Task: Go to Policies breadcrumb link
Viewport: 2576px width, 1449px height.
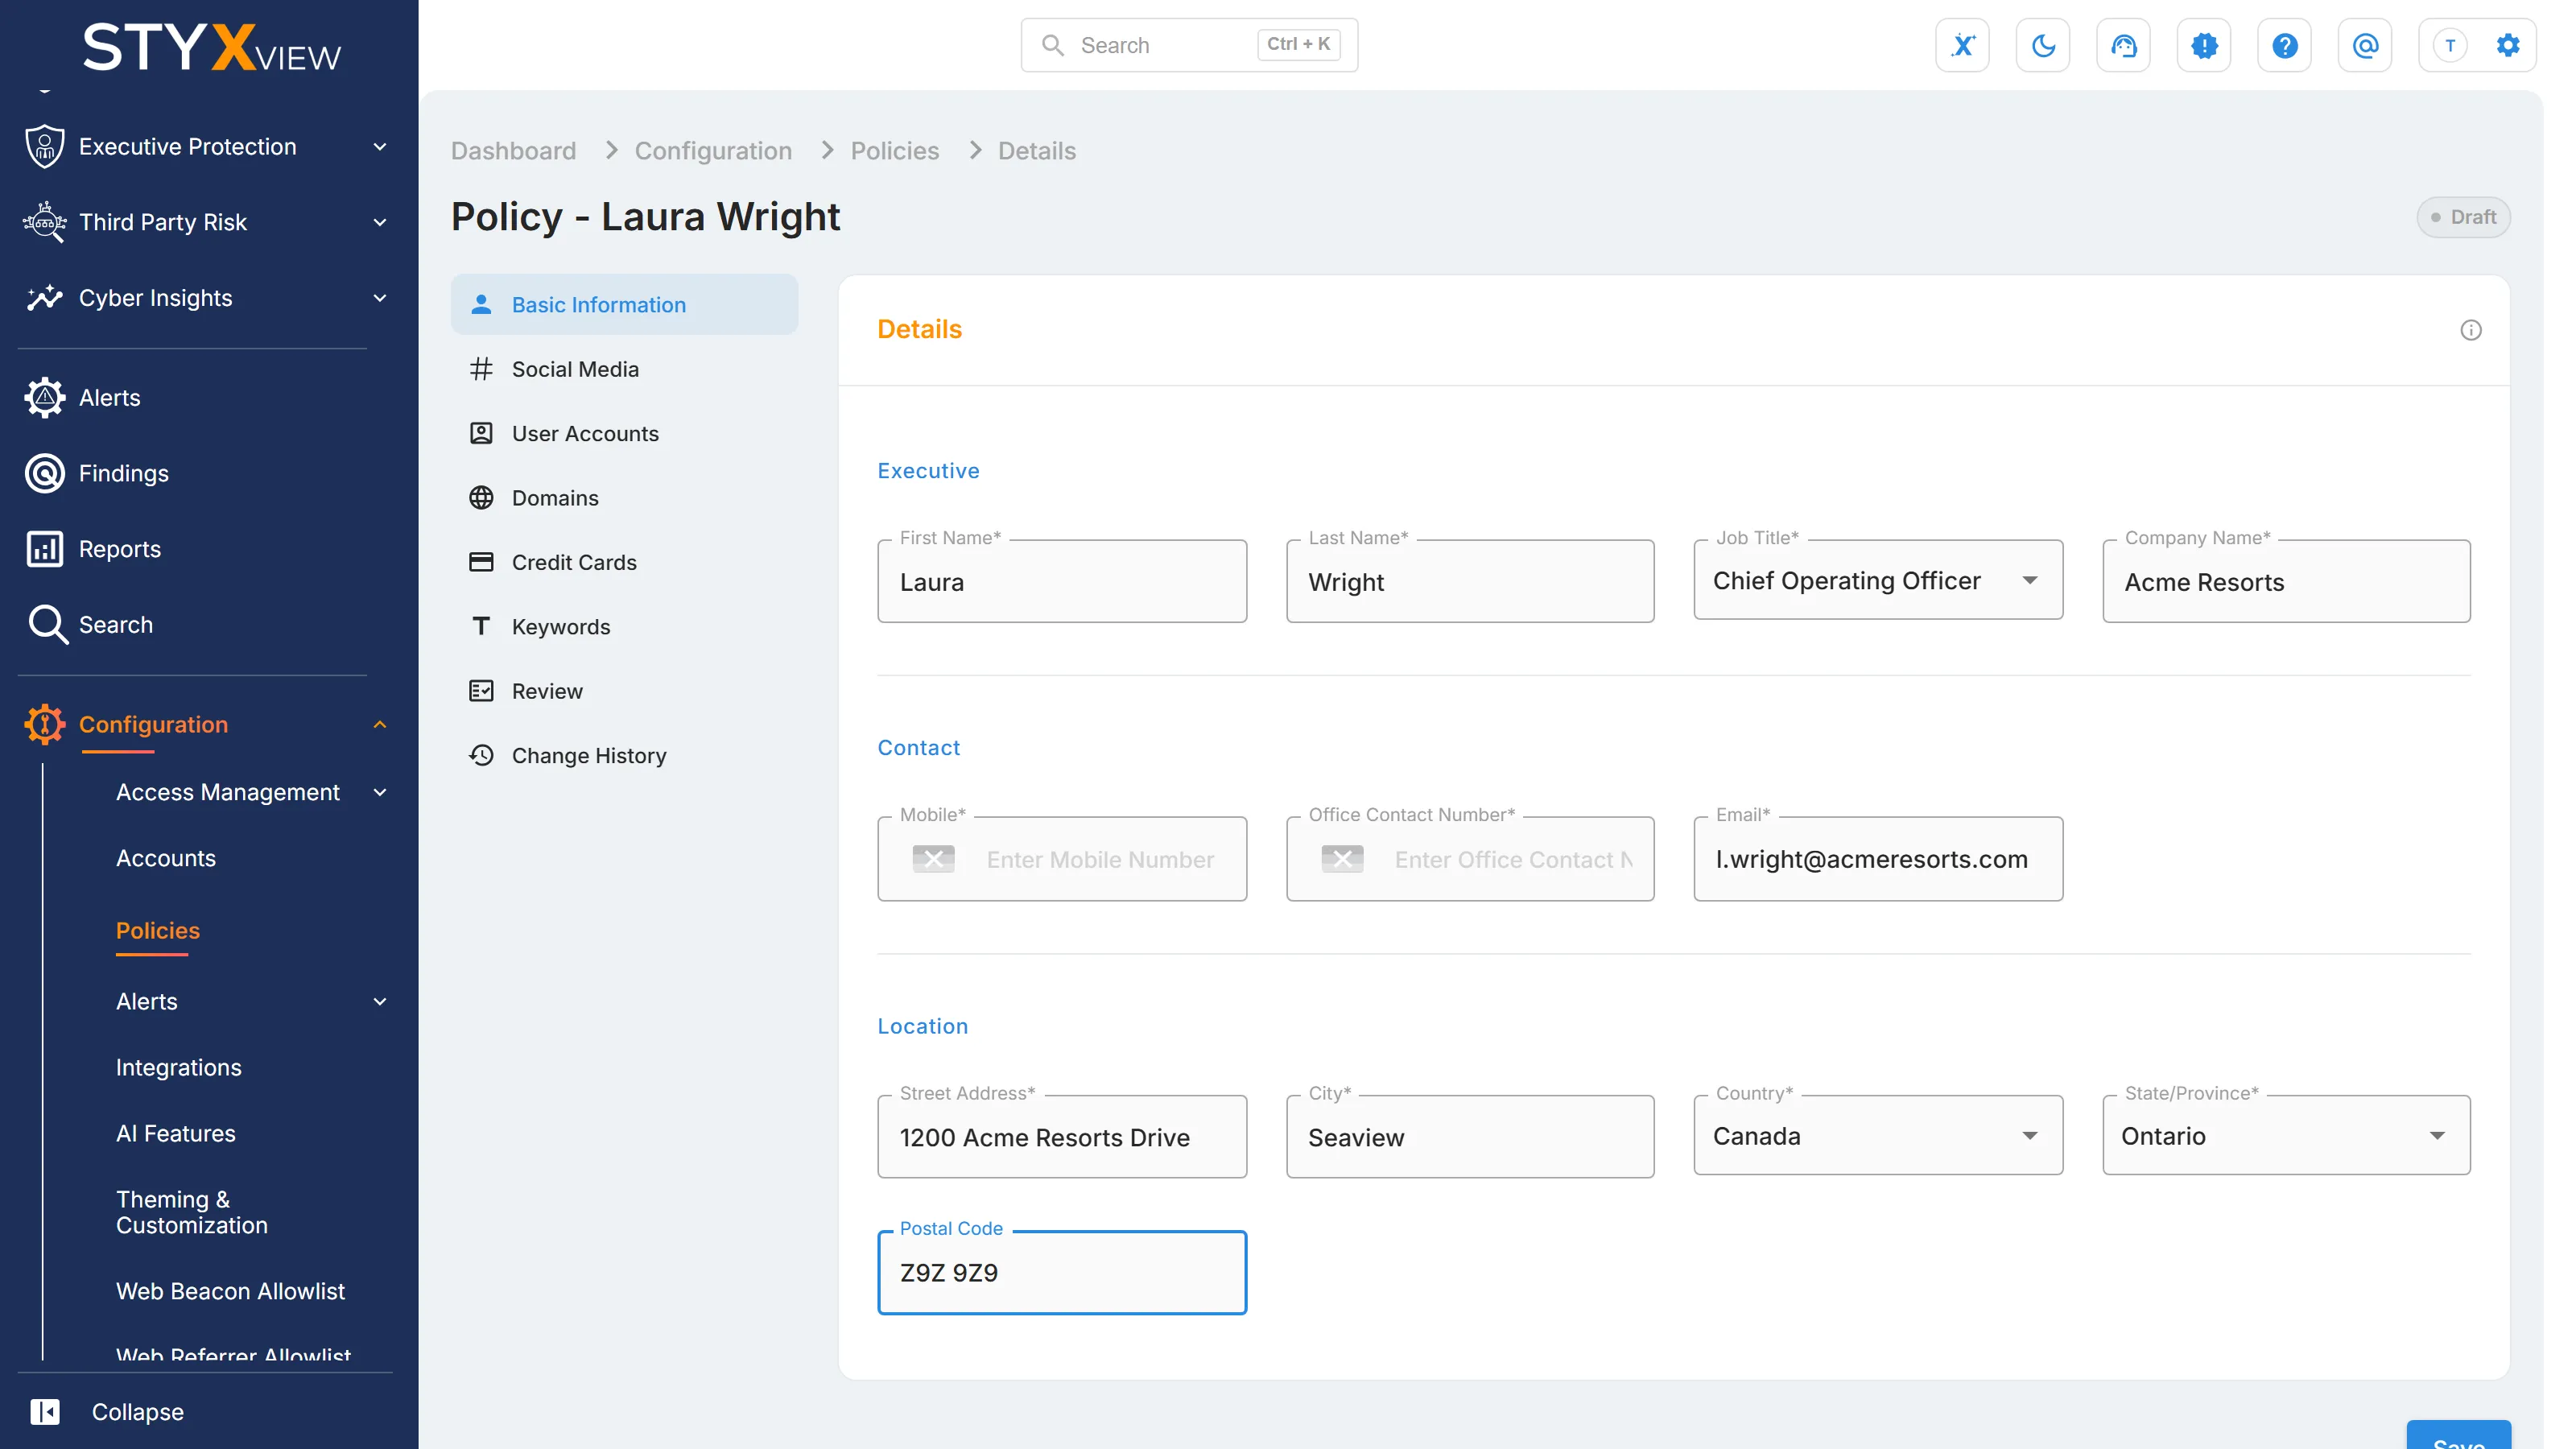Action: [894, 151]
